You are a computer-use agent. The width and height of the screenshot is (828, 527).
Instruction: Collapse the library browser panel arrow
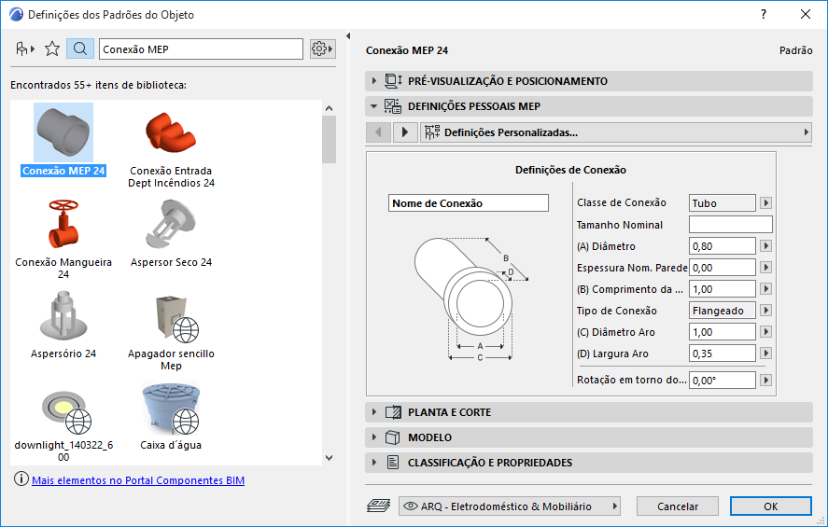[348, 35]
